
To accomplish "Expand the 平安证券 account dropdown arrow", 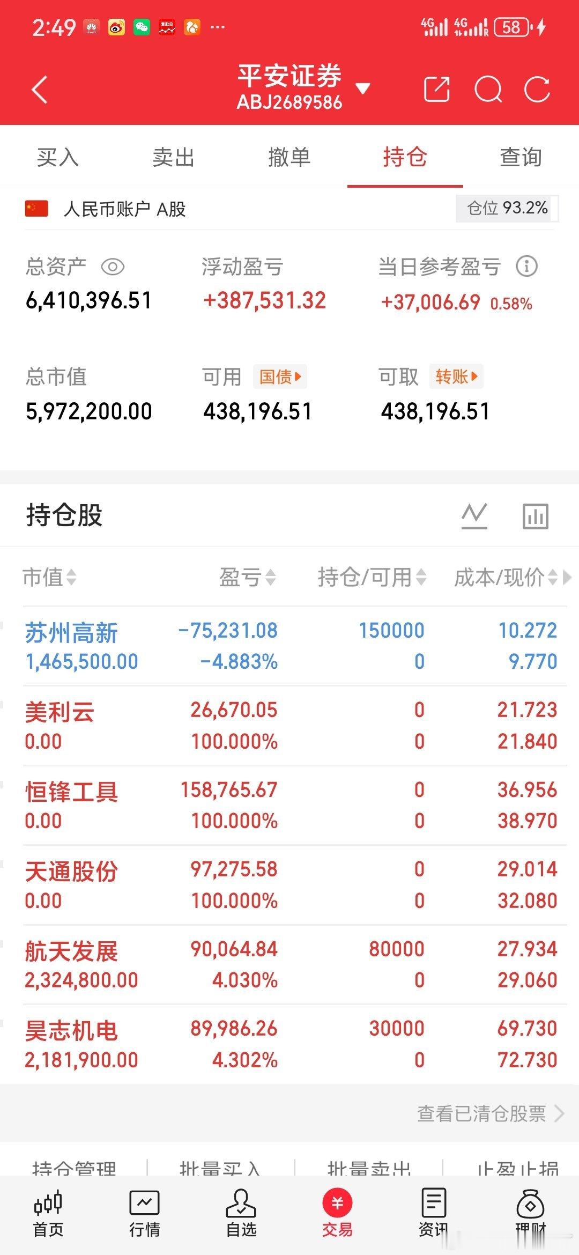I will click(x=363, y=88).
